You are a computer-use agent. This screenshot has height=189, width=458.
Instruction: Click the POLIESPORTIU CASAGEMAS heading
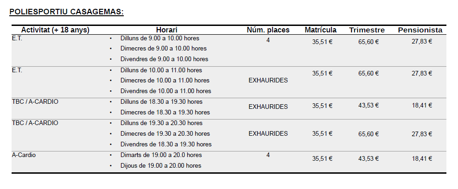pyautogui.click(x=67, y=11)
